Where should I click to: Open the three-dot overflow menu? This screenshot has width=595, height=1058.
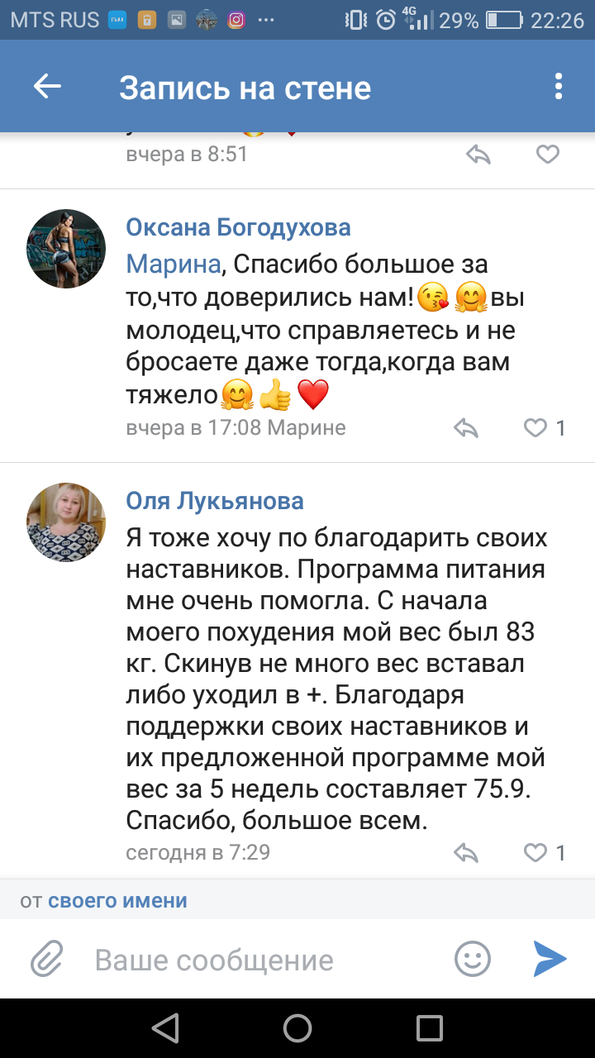coord(559,87)
